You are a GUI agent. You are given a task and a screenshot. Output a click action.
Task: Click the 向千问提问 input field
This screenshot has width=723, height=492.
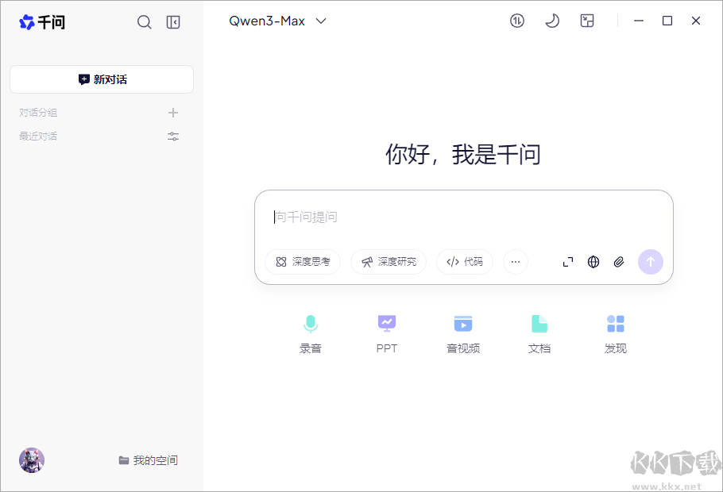tap(397, 217)
